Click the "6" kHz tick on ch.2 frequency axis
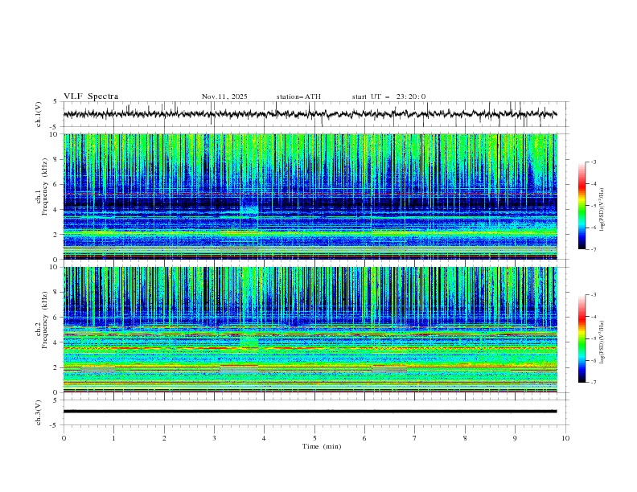 point(56,317)
